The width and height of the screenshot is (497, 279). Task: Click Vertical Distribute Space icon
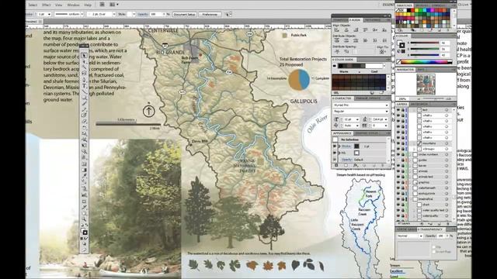tap(337, 52)
